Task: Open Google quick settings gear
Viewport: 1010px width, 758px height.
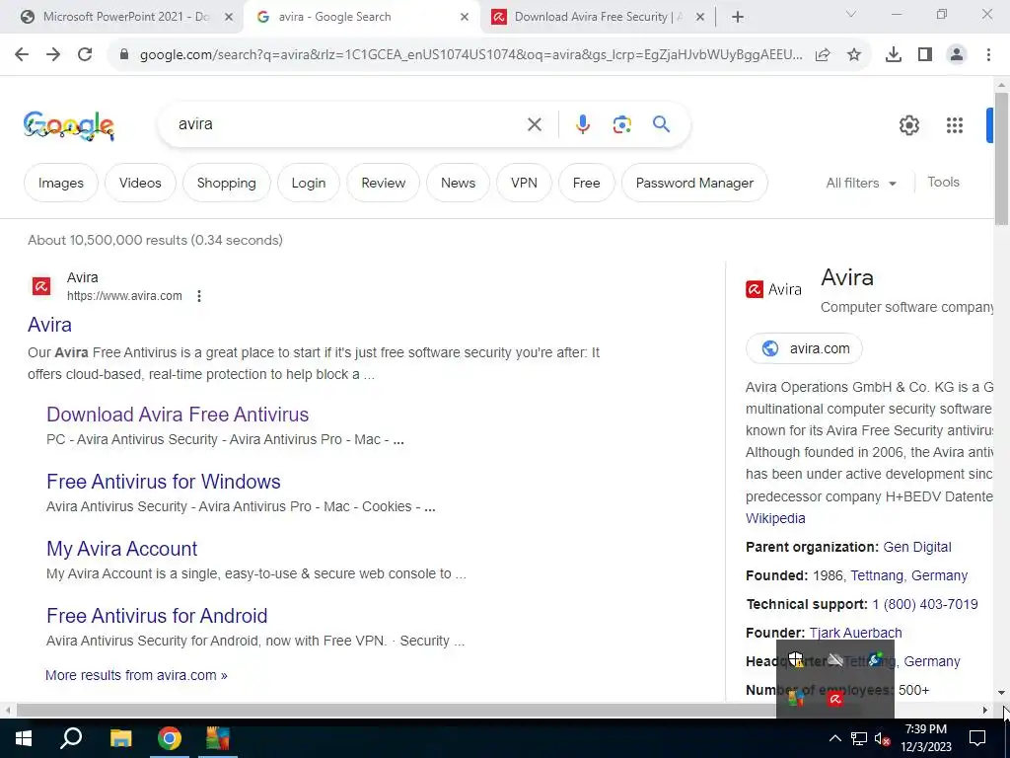Action: pos(908,125)
